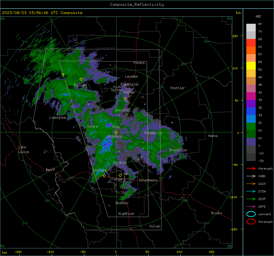Select the Didsbury label
274x256 pixels.
[x=115, y=136]
